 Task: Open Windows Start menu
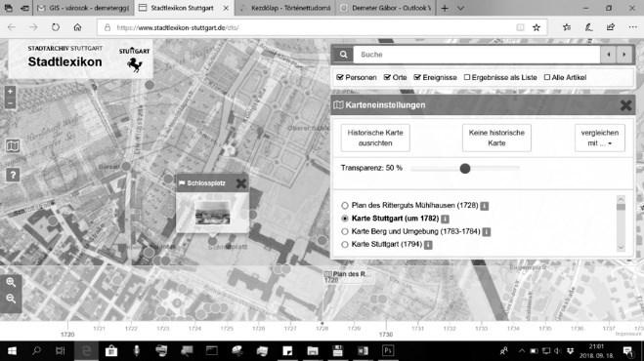(x=12, y=350)
